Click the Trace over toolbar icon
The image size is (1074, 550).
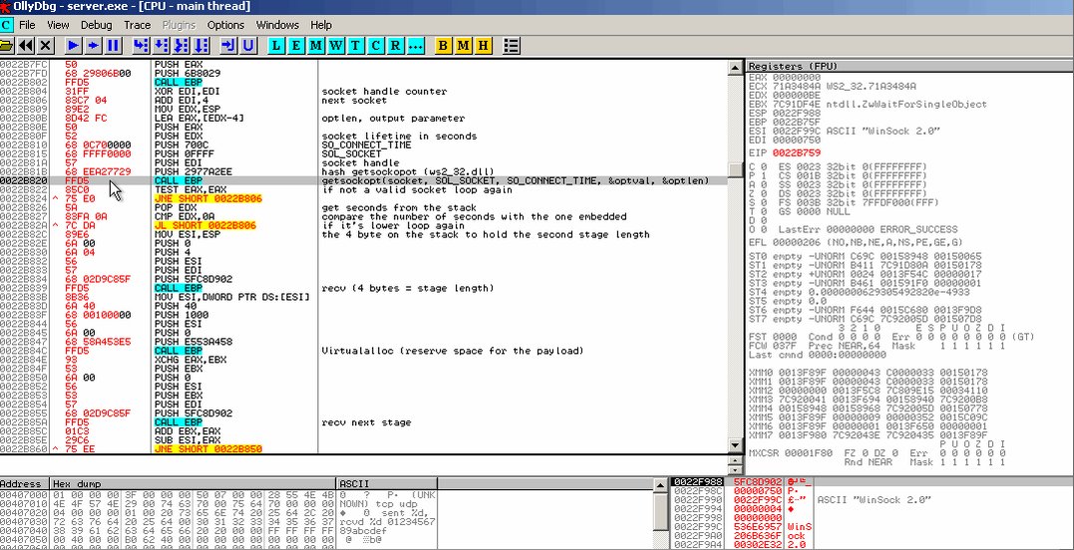coord(200,46)
